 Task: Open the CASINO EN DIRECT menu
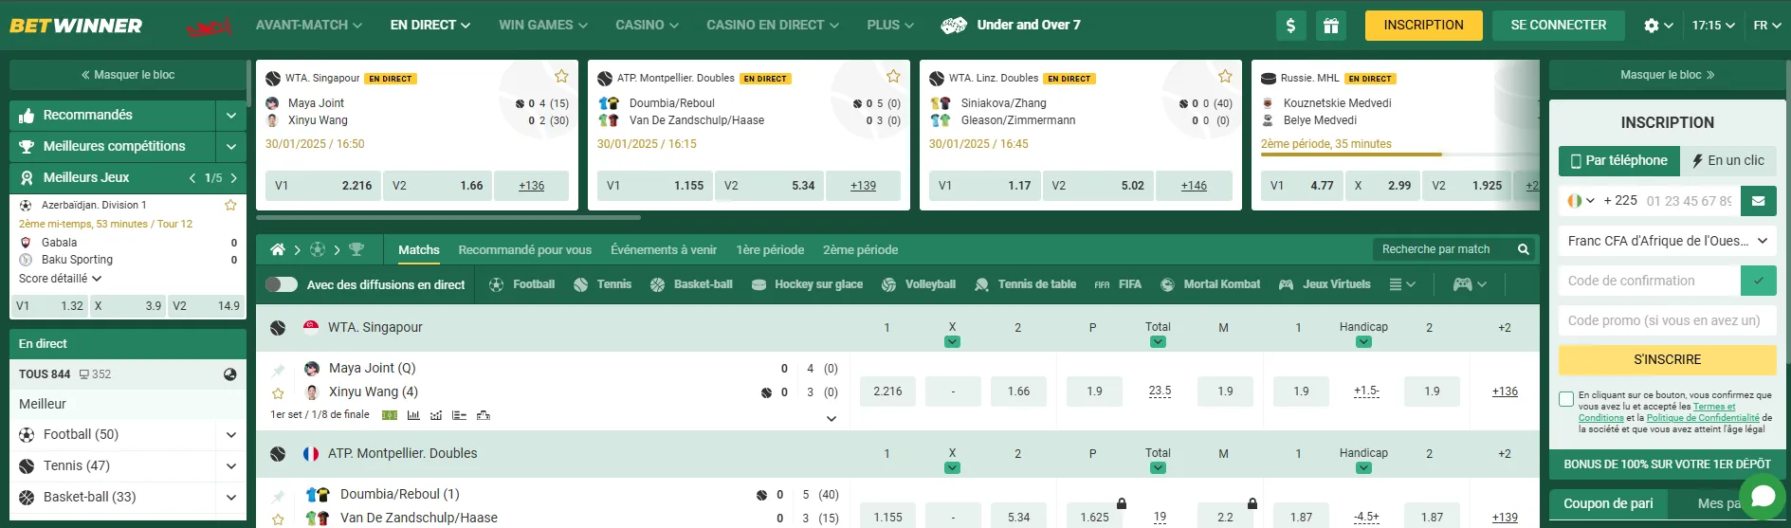point(773,26)
